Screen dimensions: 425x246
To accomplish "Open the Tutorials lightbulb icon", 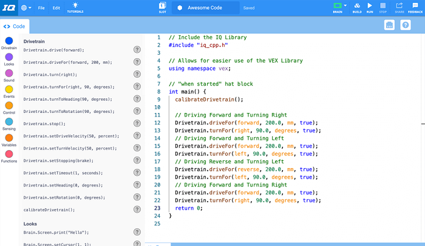I will (75, 7).
